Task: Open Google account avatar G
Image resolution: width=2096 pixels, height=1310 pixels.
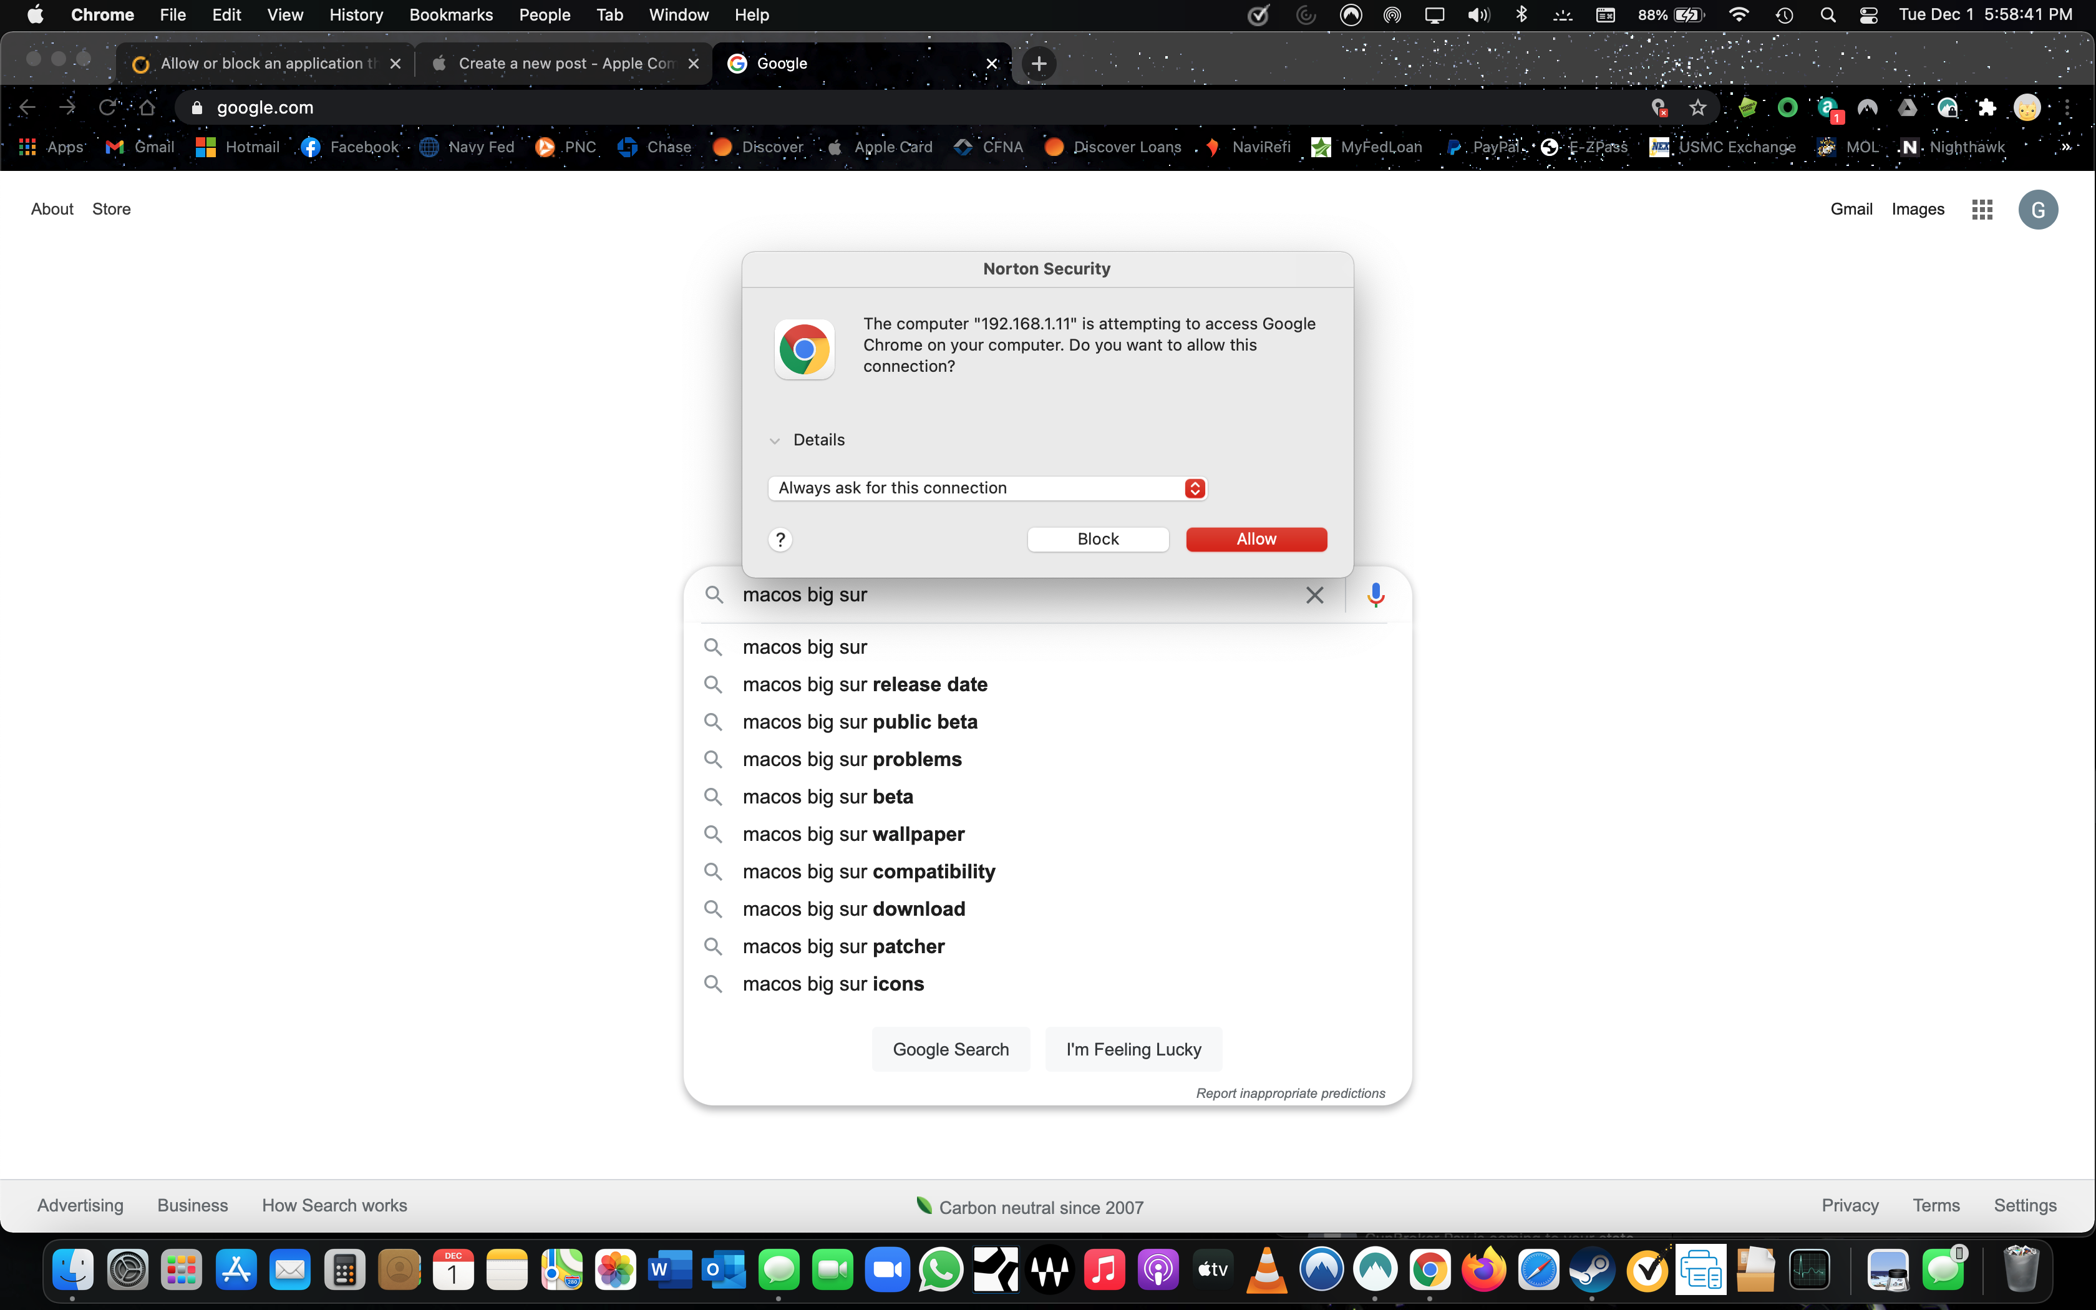Action: (x=2037, y=210)
